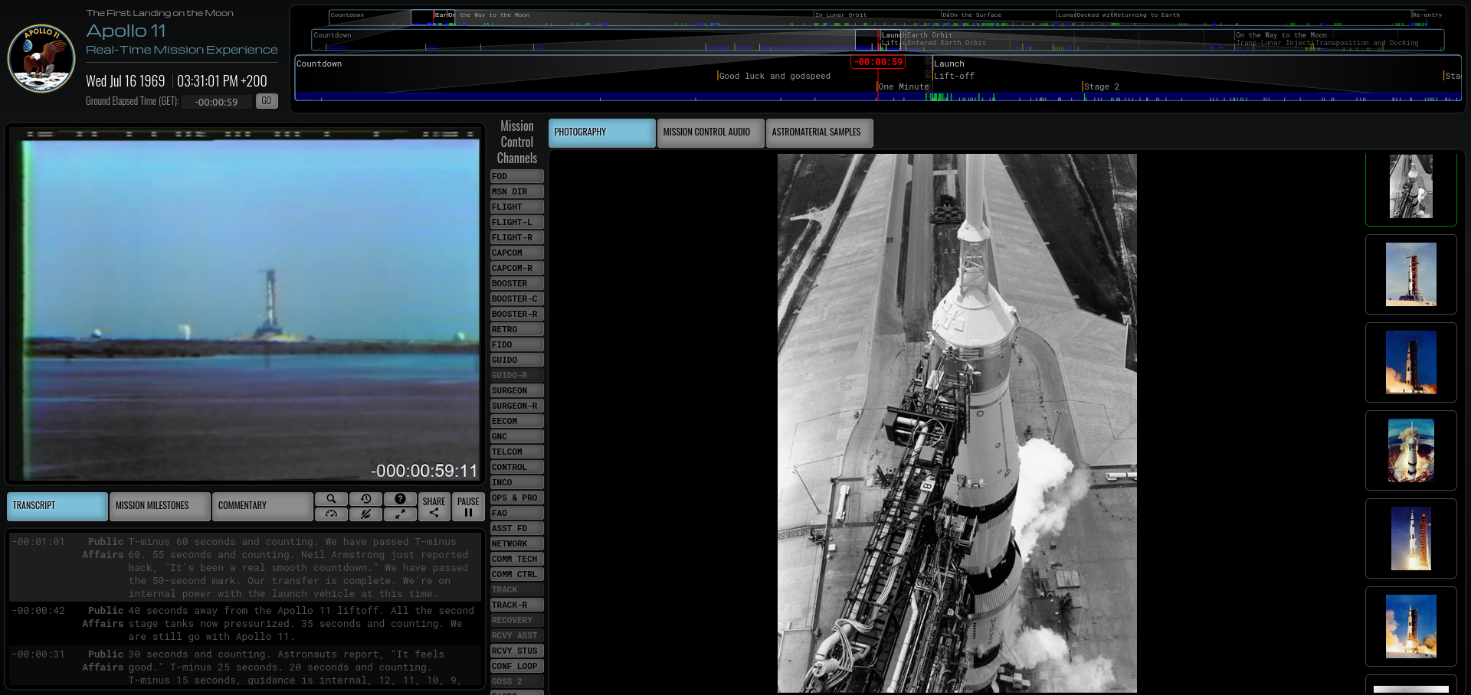1471x695 pixels.
Task: Open thumbnail of rocket seen from above
Action: click(1411, 451)
